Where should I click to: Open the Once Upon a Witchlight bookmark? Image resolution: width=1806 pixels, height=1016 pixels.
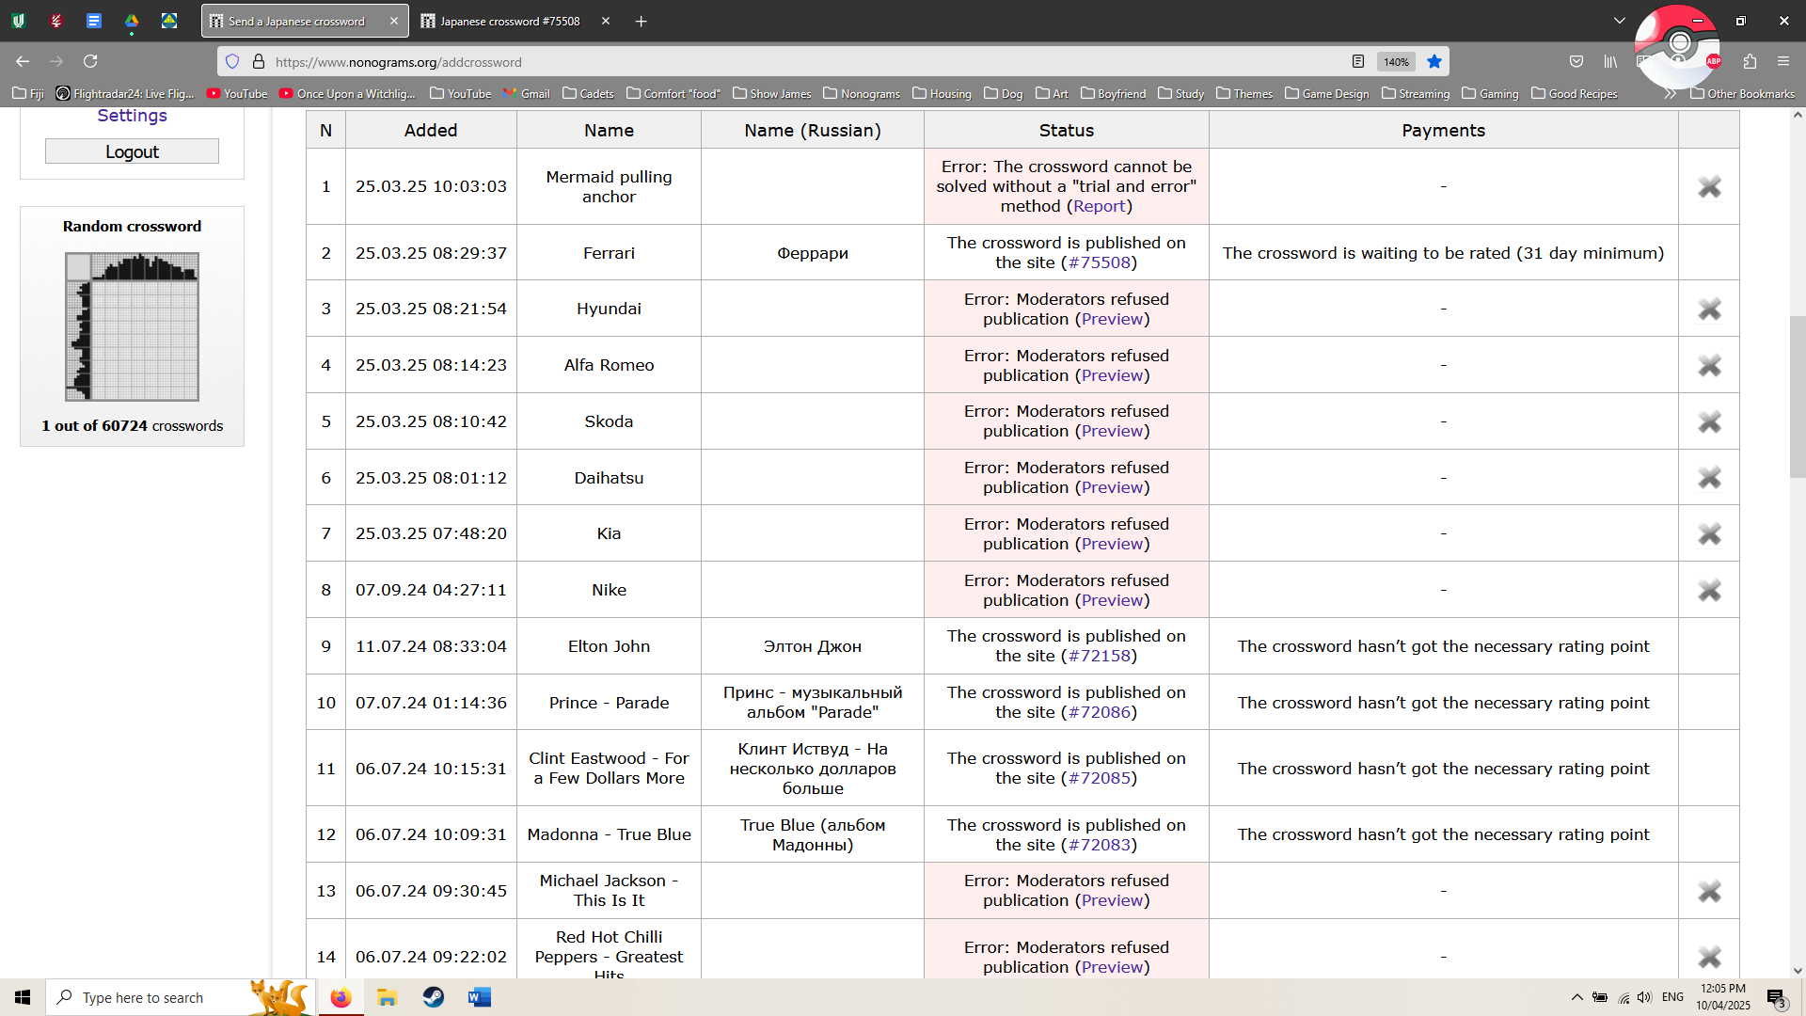pos(347,93)
